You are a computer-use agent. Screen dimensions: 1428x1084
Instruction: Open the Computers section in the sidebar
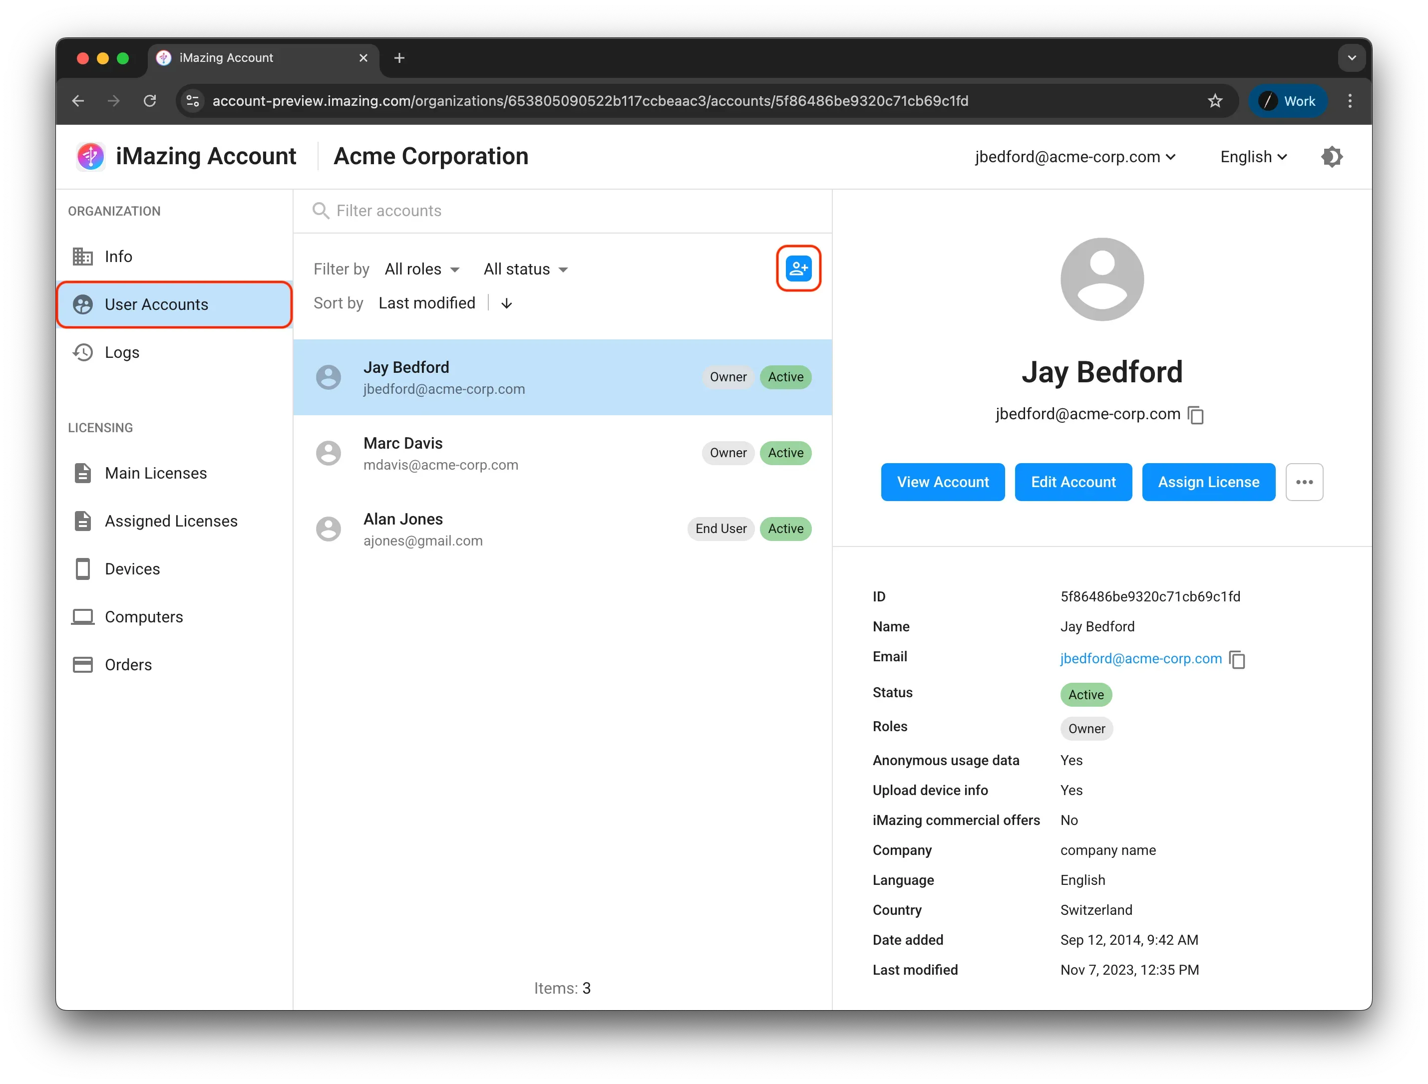coord(143,617)
